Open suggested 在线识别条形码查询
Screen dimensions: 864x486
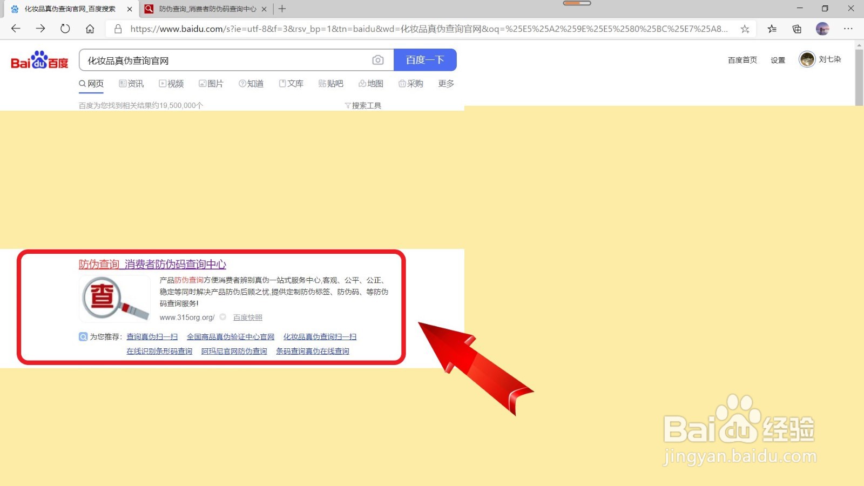pos(159,351)
